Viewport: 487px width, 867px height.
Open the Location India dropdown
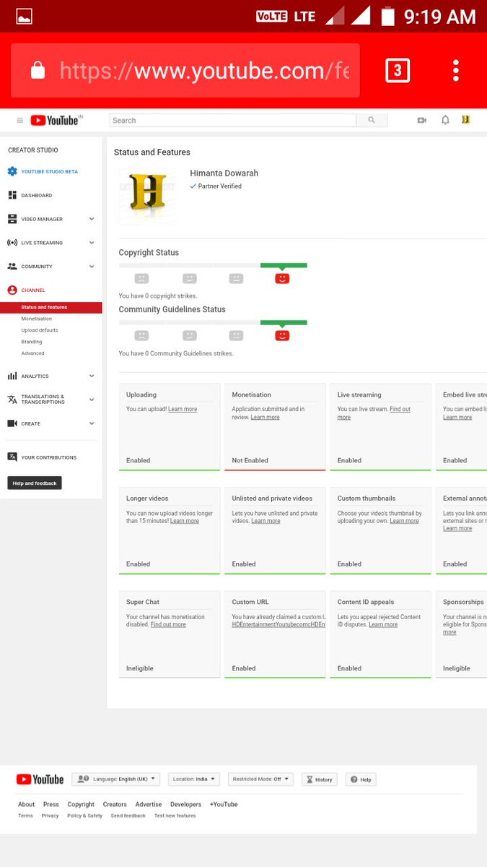(x=194, y=780)
